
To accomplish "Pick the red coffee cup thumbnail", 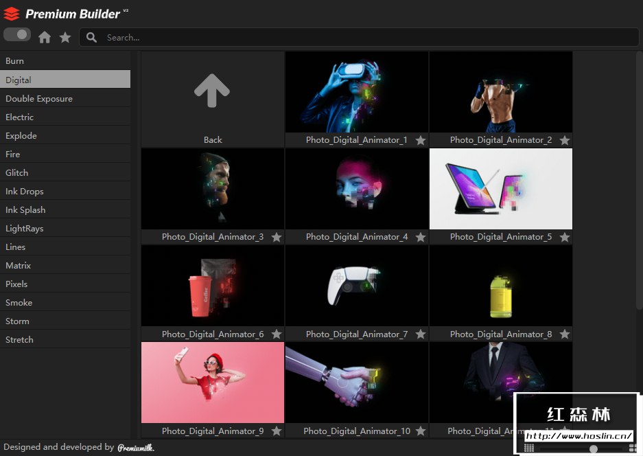I will point(213,286).
